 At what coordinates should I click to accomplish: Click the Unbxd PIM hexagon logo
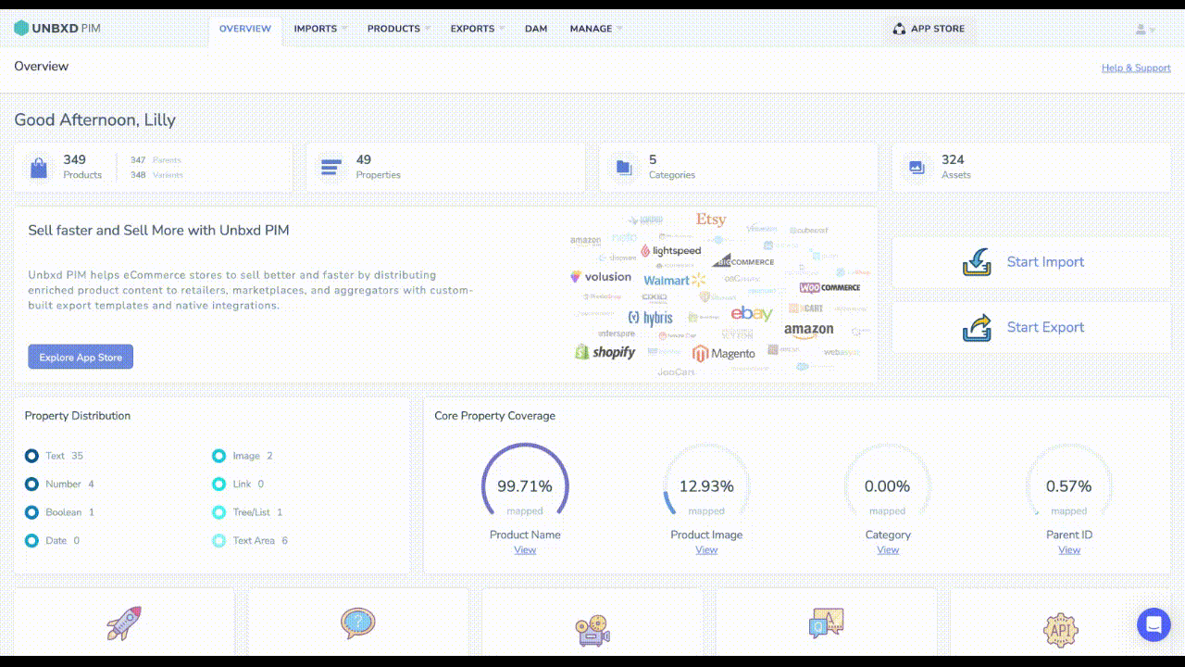point(21,29)
